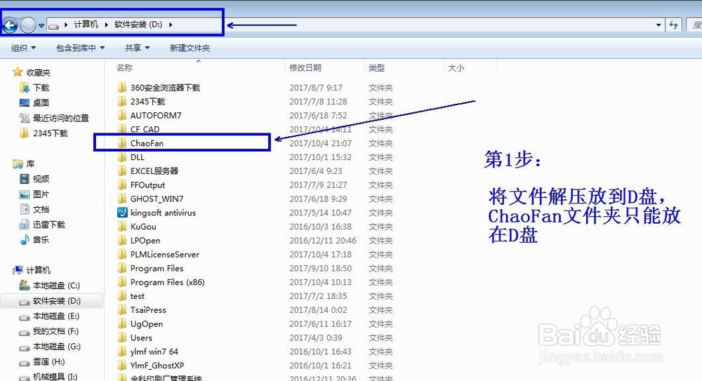The width and height of the screenshot is (702, 381).
Task: Select the PLMLicenseServer folder
Action: [165, 254]
